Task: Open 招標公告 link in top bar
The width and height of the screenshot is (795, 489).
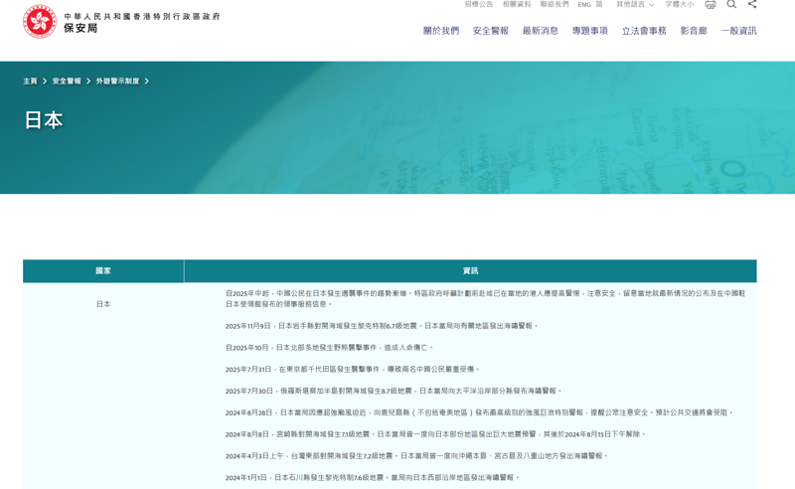Action: click(x=479, y=5)
